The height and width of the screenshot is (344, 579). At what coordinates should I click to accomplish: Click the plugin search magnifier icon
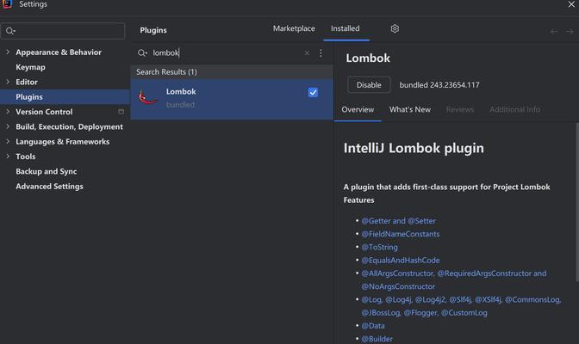tap(142, 53)
